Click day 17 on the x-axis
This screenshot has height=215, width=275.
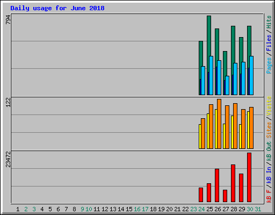point(145,209)
